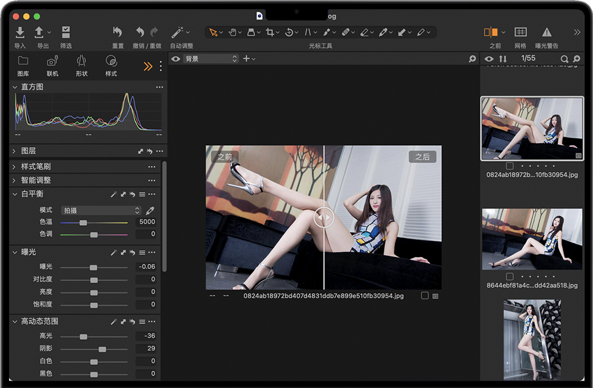Toggle the Grid (网格) overlay icon
Screen dimensions: 593x388
520,32
